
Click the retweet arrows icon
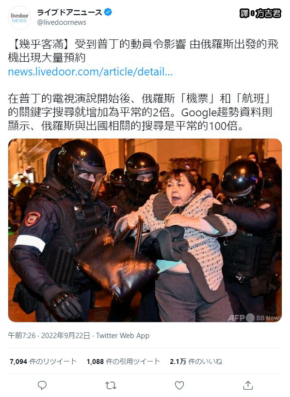[111, 385]
